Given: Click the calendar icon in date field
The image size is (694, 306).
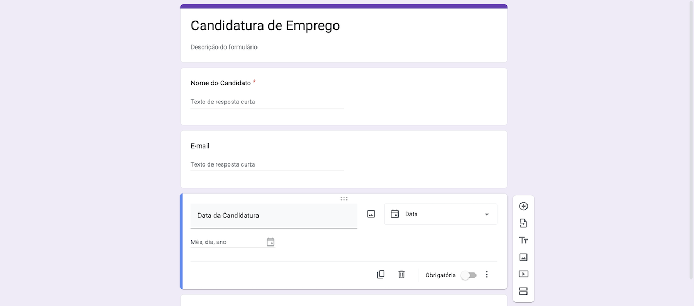Looking at the screenshot, I should 271,242.
